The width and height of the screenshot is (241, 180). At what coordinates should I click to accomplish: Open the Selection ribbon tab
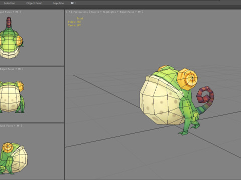(10, 3)
